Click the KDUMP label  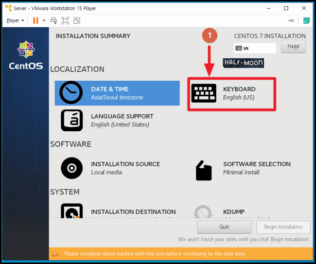pyautogui.click(x=234, y=212)
